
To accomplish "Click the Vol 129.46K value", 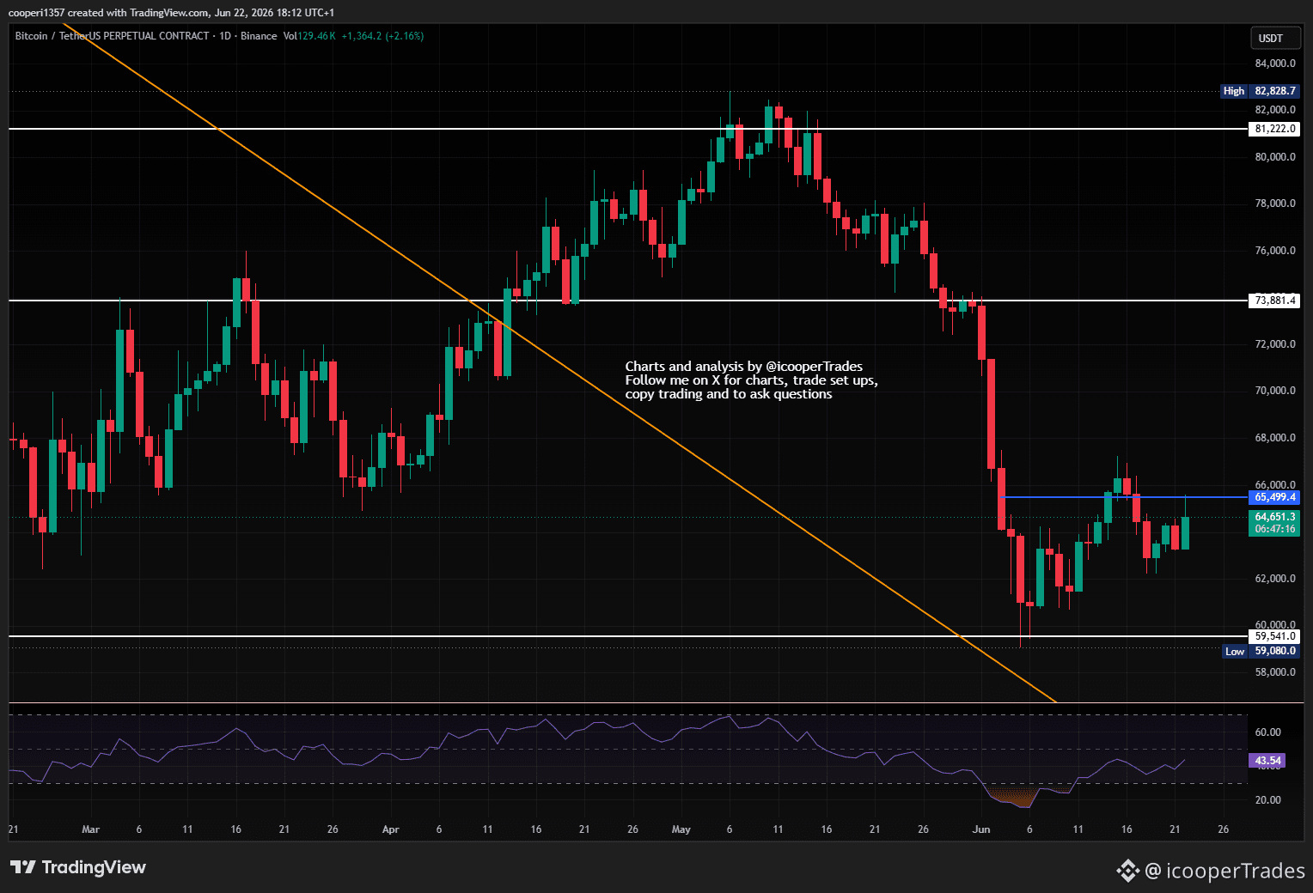I will click(x=309, y=36).
